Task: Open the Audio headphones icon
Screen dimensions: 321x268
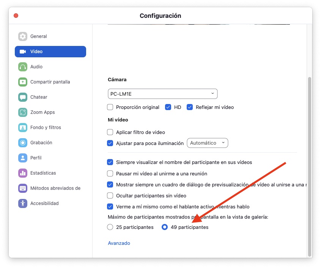Action: (23, 67)
